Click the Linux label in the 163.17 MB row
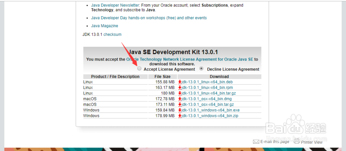Screen dimensions: 346x151 coord(88,88)
